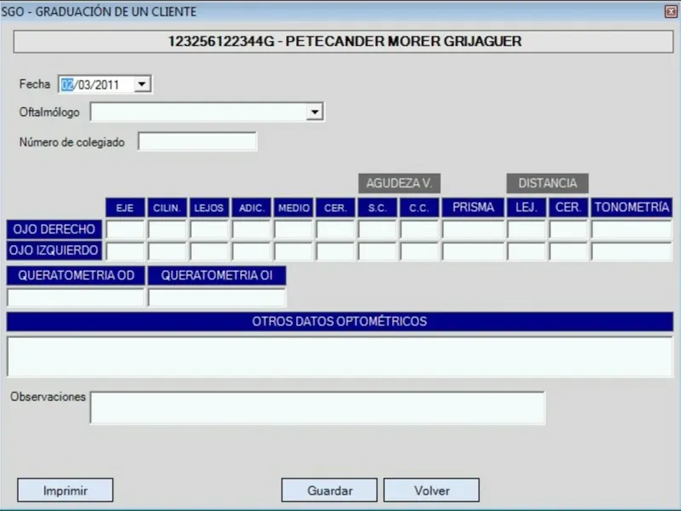681x511 pixels.
Task: Focus the Número de colegiado field
Action: coord(197,141)
